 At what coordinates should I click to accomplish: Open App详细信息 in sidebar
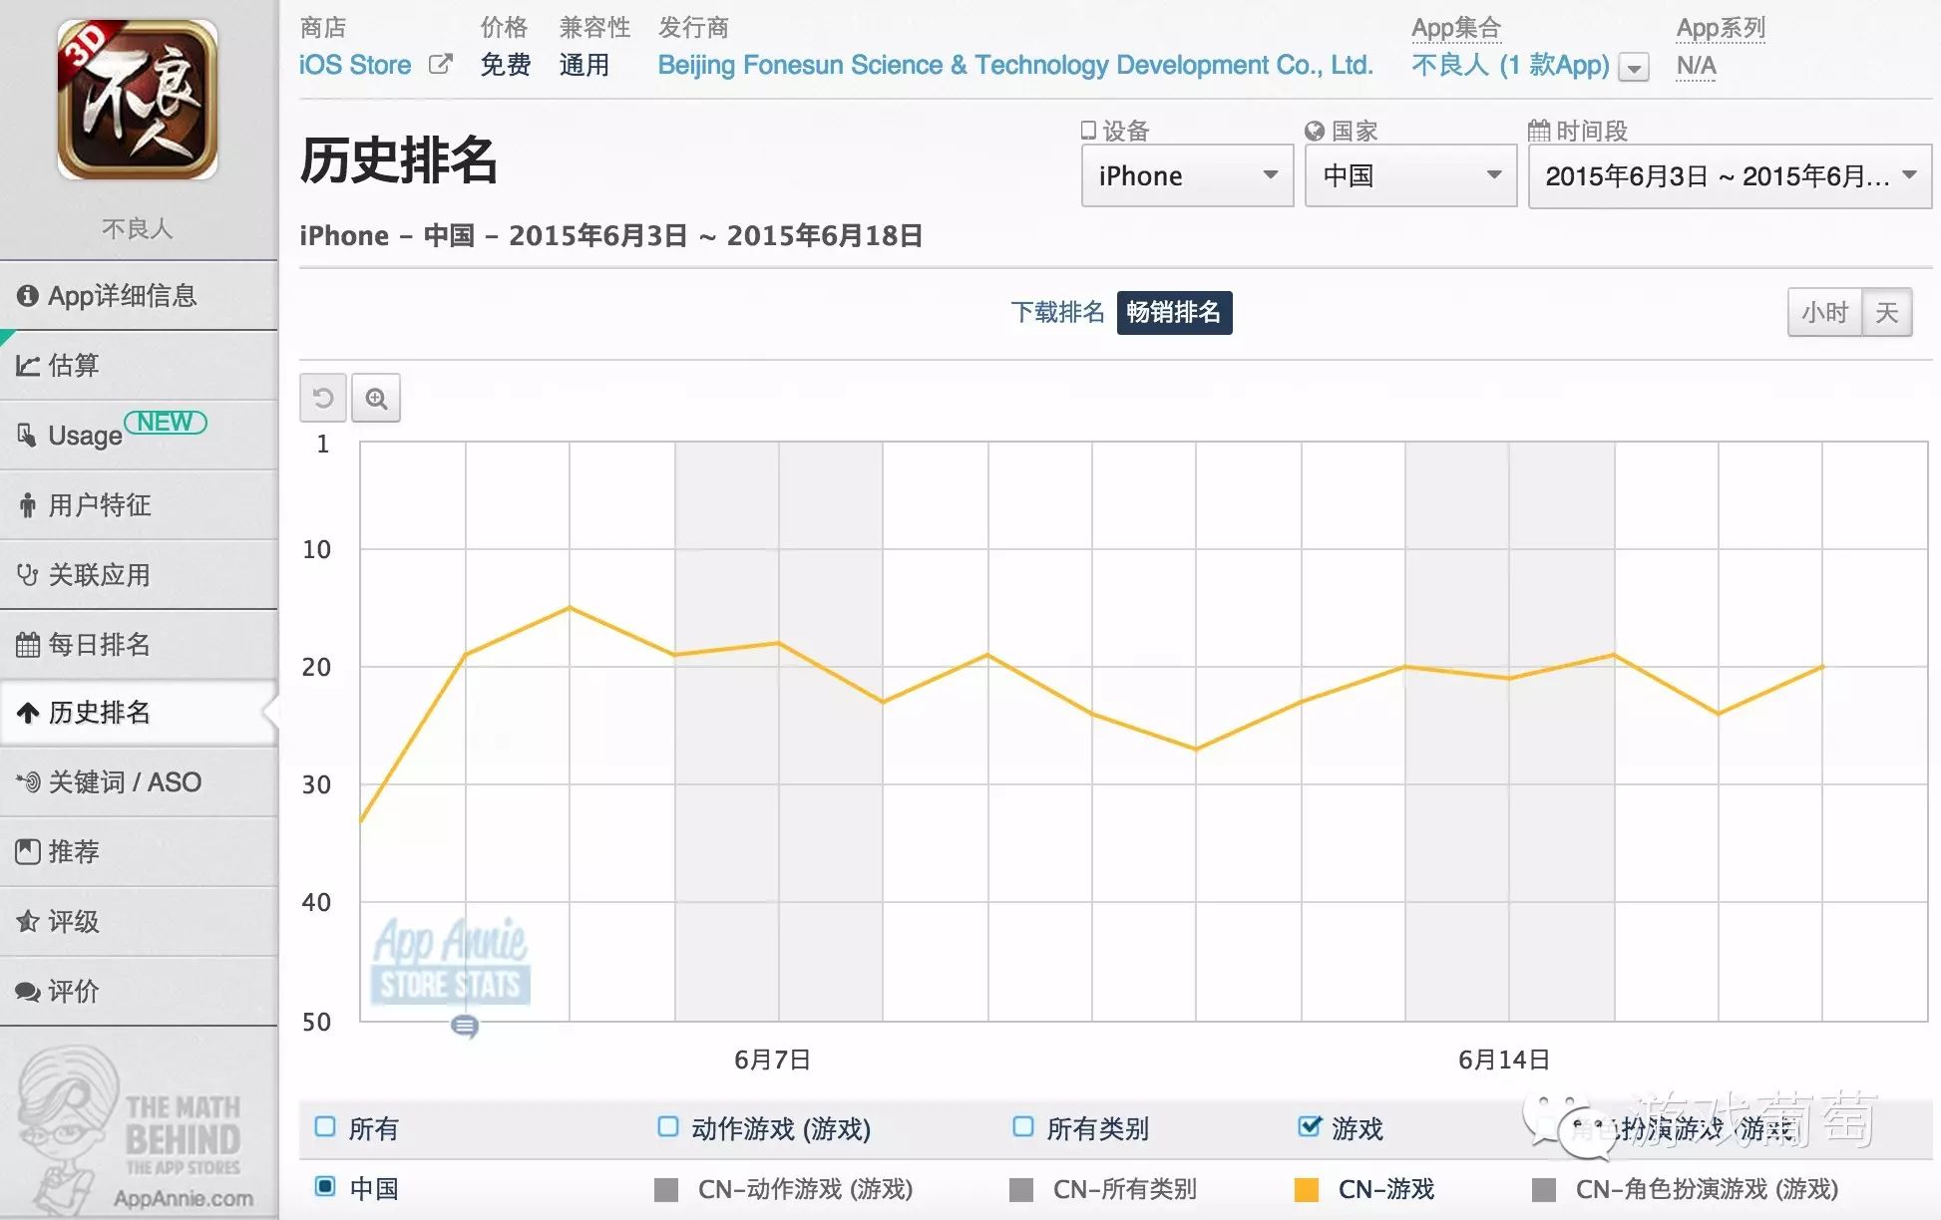139,296
